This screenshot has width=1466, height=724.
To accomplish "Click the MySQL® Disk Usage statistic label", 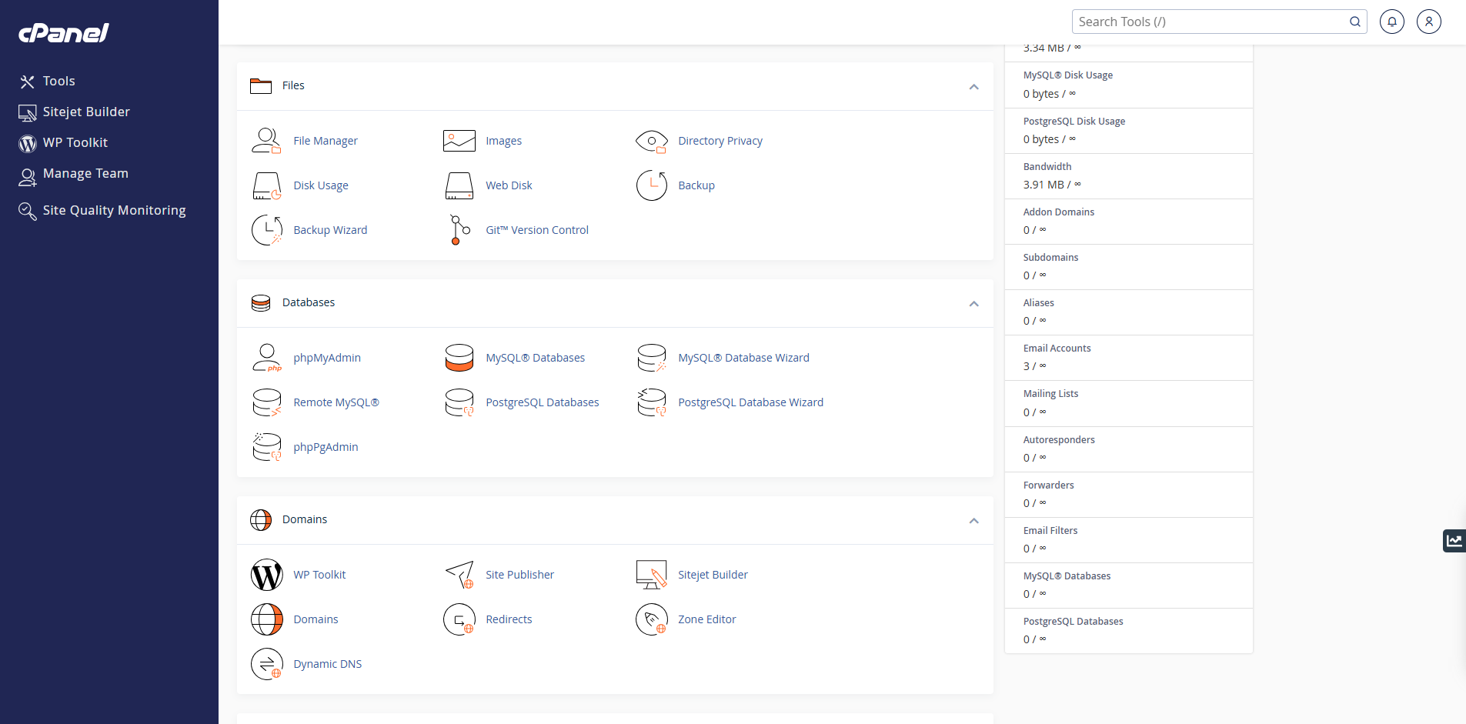I will [1067, 75].
